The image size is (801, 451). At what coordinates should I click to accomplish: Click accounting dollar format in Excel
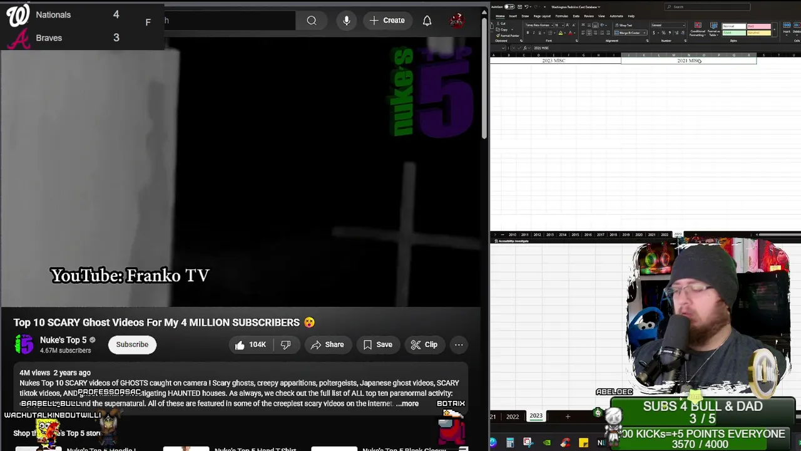point(654,33)
